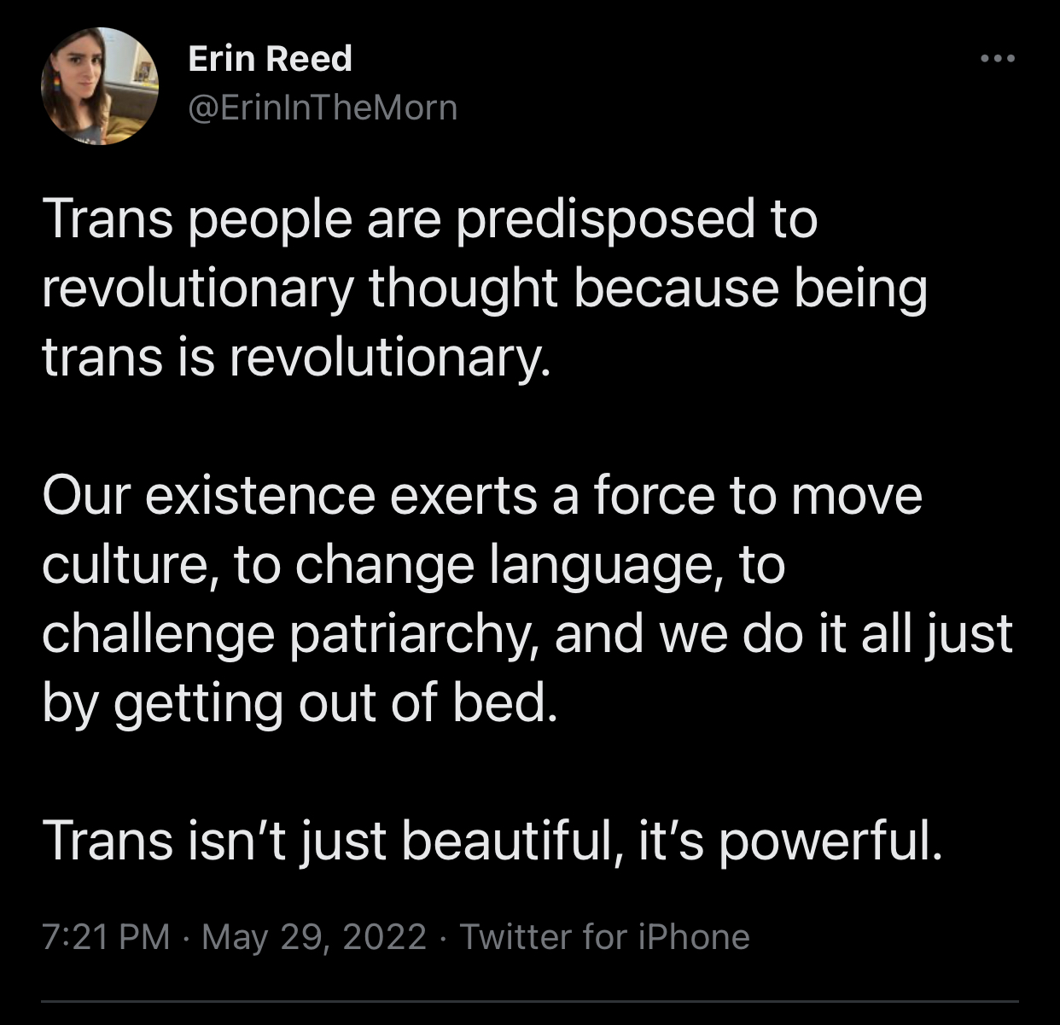The image size is (1060, 1025).
Task: Click the 7:21 PM timestamp
Action: coord(106,937)
